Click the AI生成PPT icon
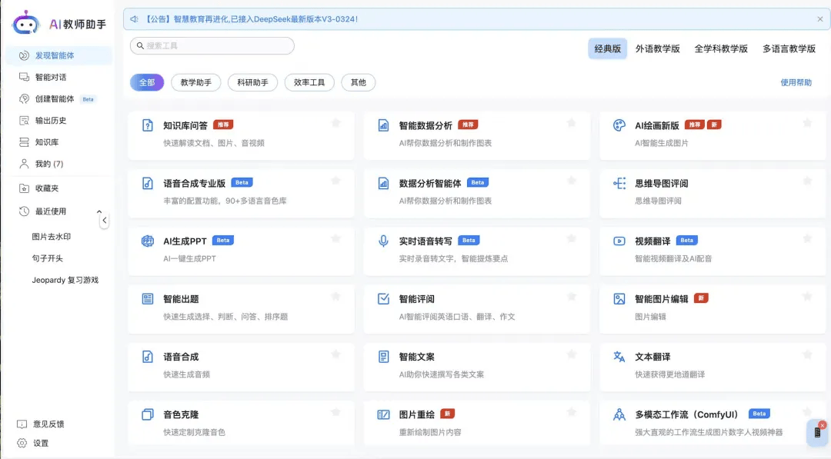Image resolution: width=831 pixels, height=459 pixels. 148,241
